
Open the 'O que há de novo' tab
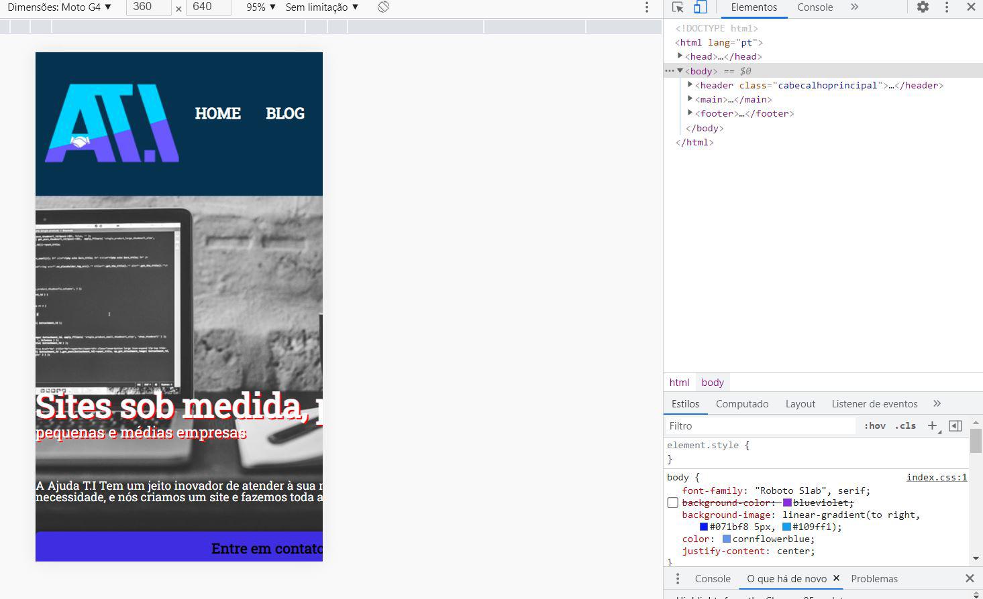[x=786, y=578]
